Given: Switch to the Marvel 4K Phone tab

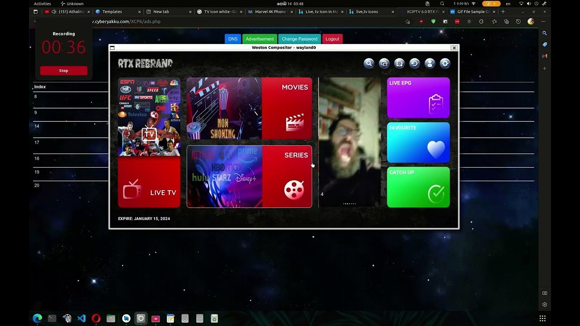Looking at the screenshot, I should point(271,12).
